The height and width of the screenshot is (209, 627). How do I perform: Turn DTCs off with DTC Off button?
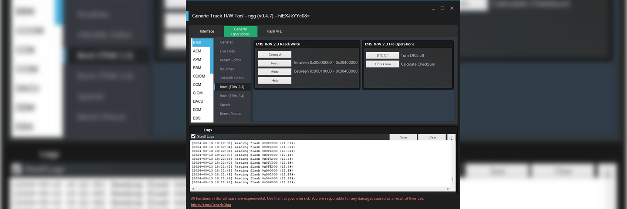[x=382, y=55]
